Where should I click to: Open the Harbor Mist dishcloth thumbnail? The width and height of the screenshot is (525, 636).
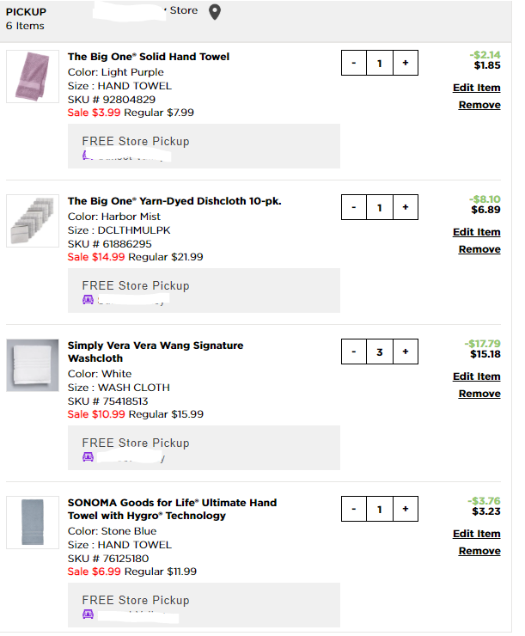point(33,221)
